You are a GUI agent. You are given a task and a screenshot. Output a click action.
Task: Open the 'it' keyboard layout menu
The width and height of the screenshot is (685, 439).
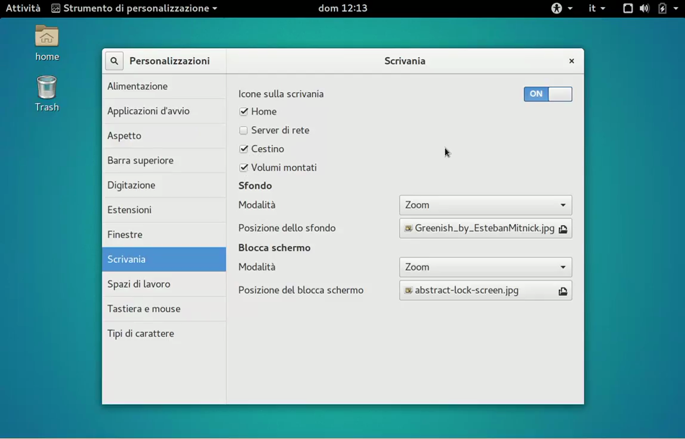point(596,8)
